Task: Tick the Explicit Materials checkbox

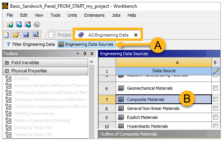Action: point(215,117)
